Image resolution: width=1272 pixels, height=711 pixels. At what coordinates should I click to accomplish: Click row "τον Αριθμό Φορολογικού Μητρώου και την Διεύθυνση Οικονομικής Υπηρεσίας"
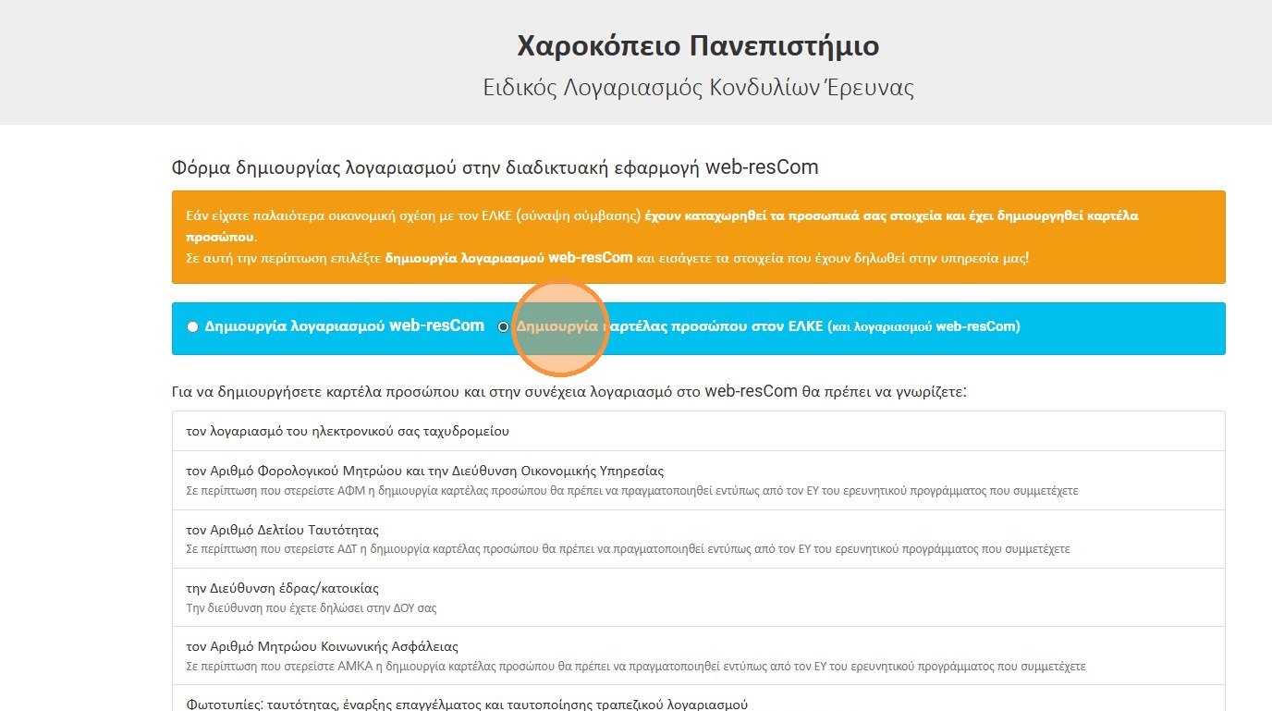pyautogui.click(x=698, y=480)
